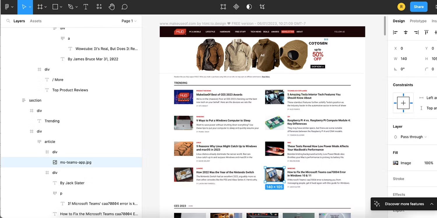Click the Image fill swatch

(x=395, y=163)
